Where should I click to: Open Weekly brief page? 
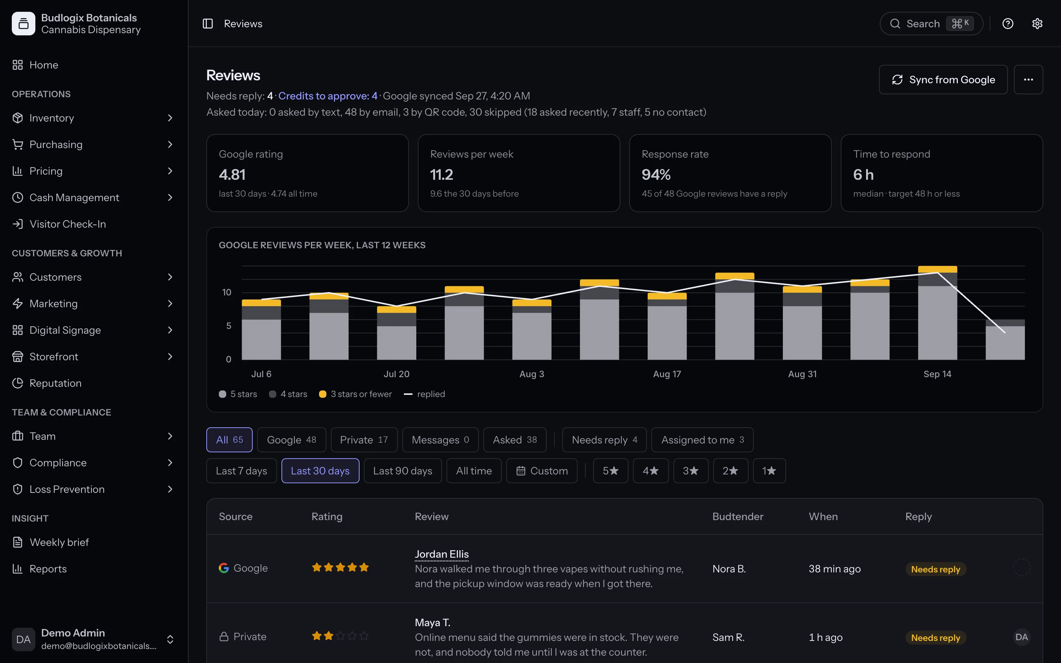pos(94,543)
